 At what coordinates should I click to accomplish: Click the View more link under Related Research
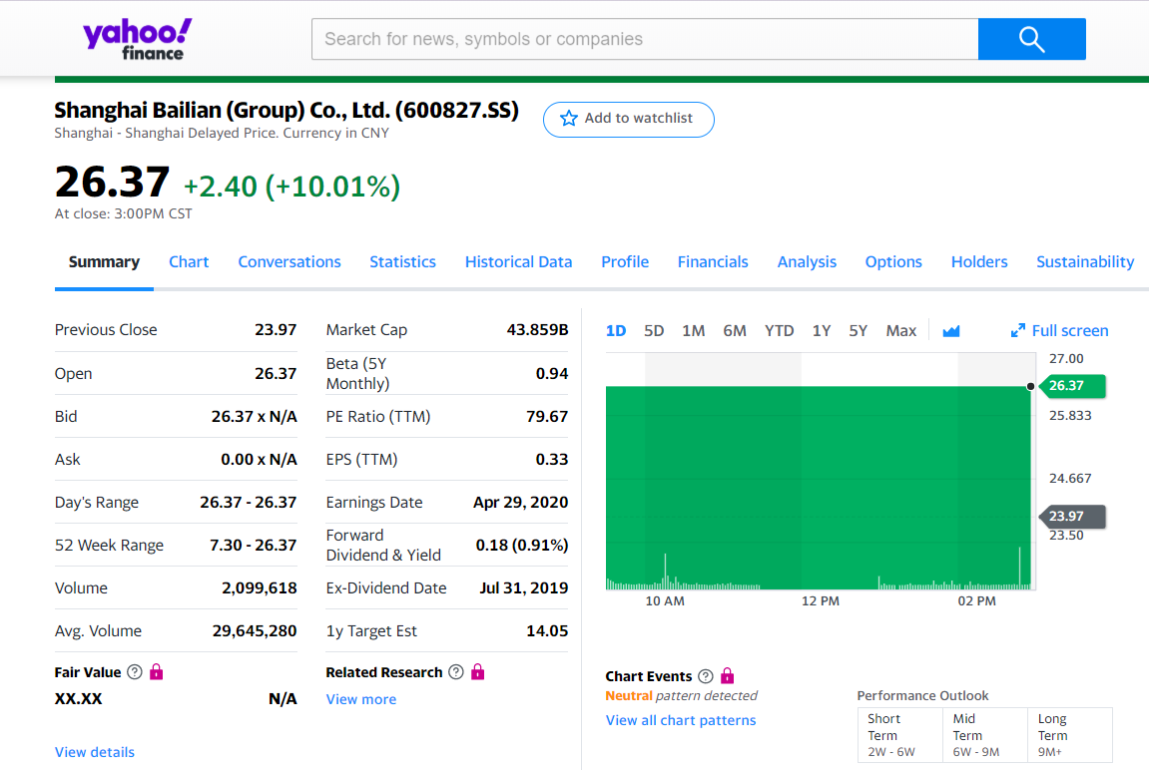[361, 699]
